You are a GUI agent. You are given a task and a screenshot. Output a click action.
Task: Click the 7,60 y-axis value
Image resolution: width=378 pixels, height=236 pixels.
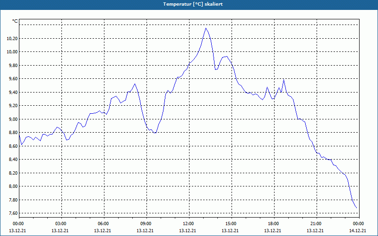pos(14,213)
